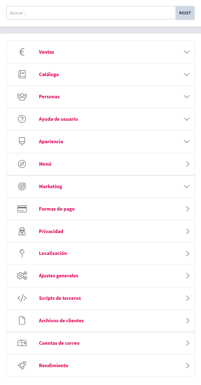Click the spy icon for Privacidad

click(x=22, y=231)
